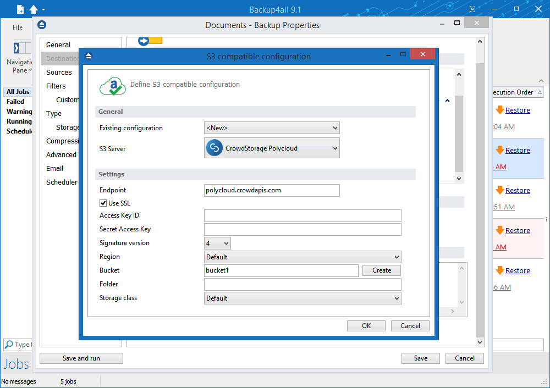Screen dimensions: 550x388
Task: Open the Region dropdown list
Action: point(302,257)
